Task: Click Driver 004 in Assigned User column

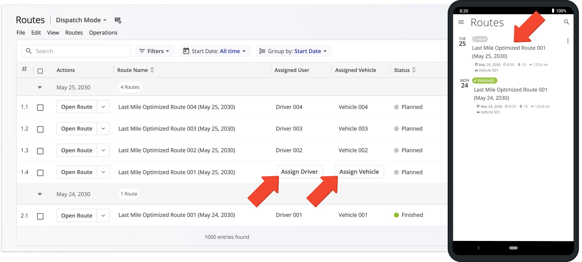Action: [289, 107]
